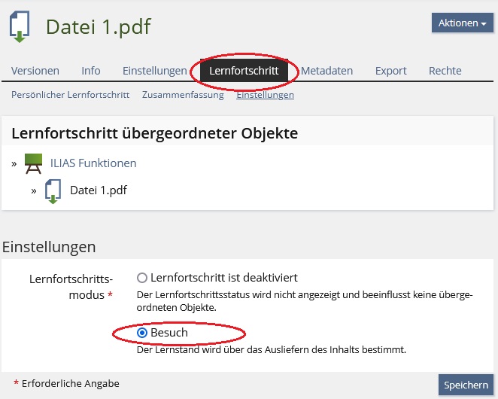
Task: Click the underlined Einstellungen subtab
Action: coord(265,95)
